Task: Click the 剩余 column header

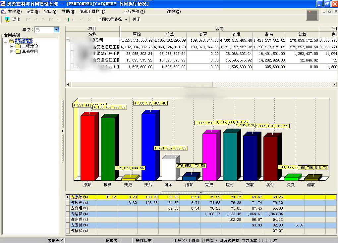Action: click(x=269, y=34)
